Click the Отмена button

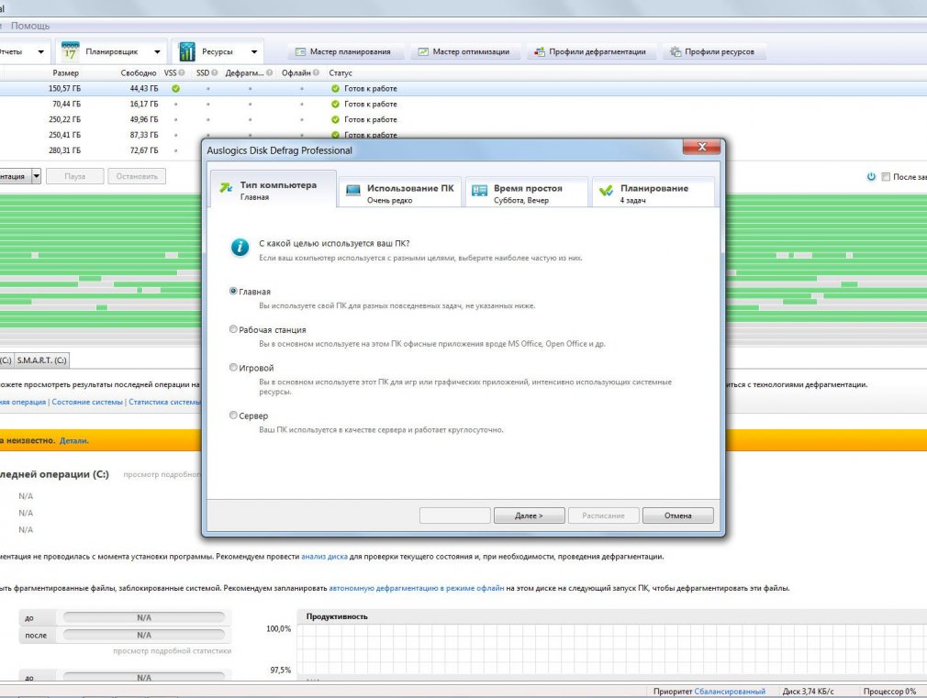click(x=677, y=515)
